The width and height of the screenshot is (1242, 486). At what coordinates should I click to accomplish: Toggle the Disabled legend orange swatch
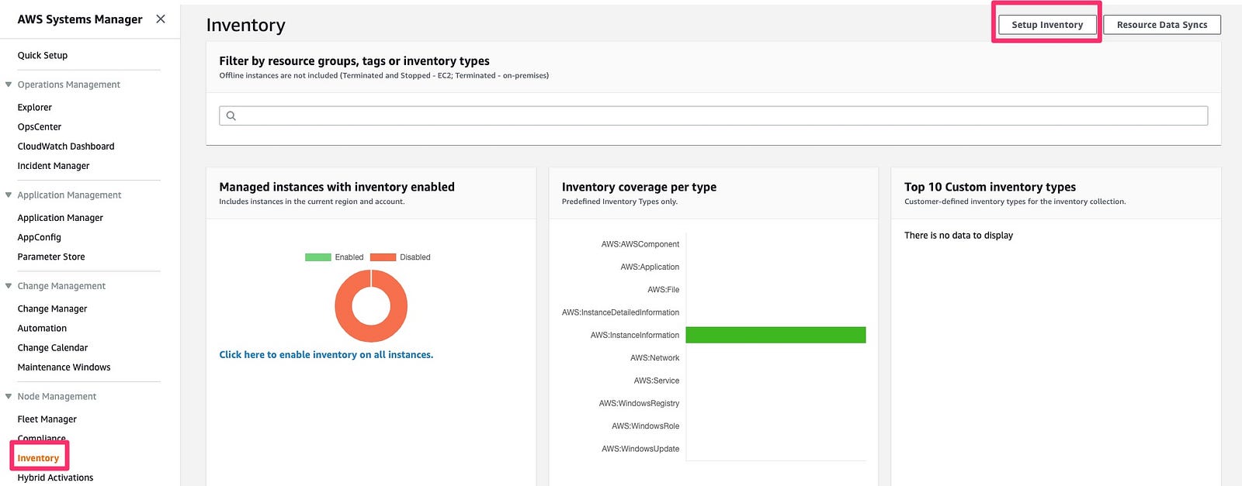(383, 257)
